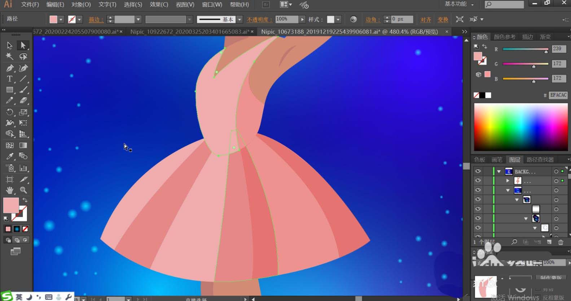571x301 pixels.
Task: Toggle visibility of fourth layer row
Action: 478,199
